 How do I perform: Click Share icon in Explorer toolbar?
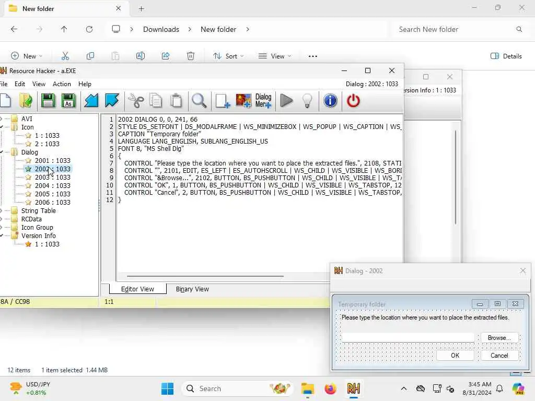coord(166,56)
